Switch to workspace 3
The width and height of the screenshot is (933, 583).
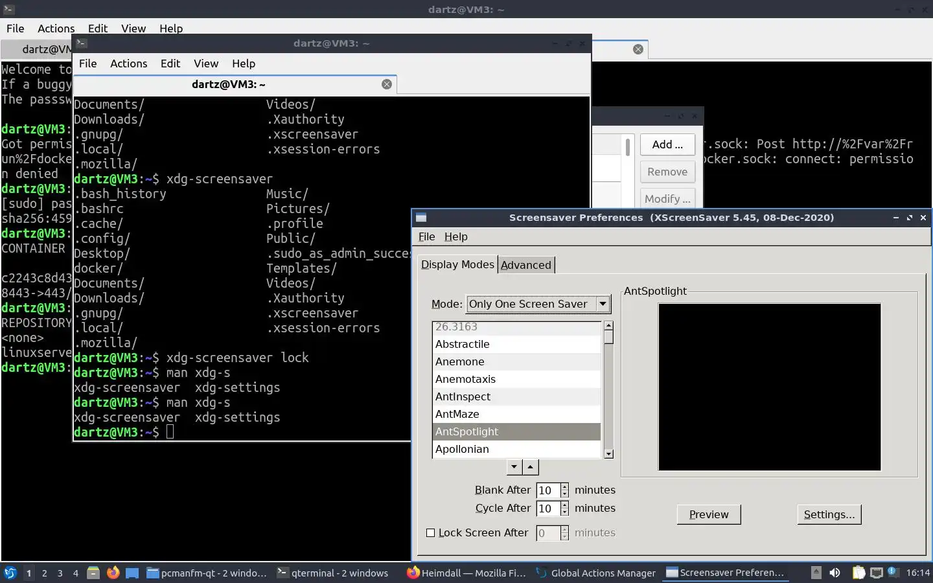tap(60, 573)
